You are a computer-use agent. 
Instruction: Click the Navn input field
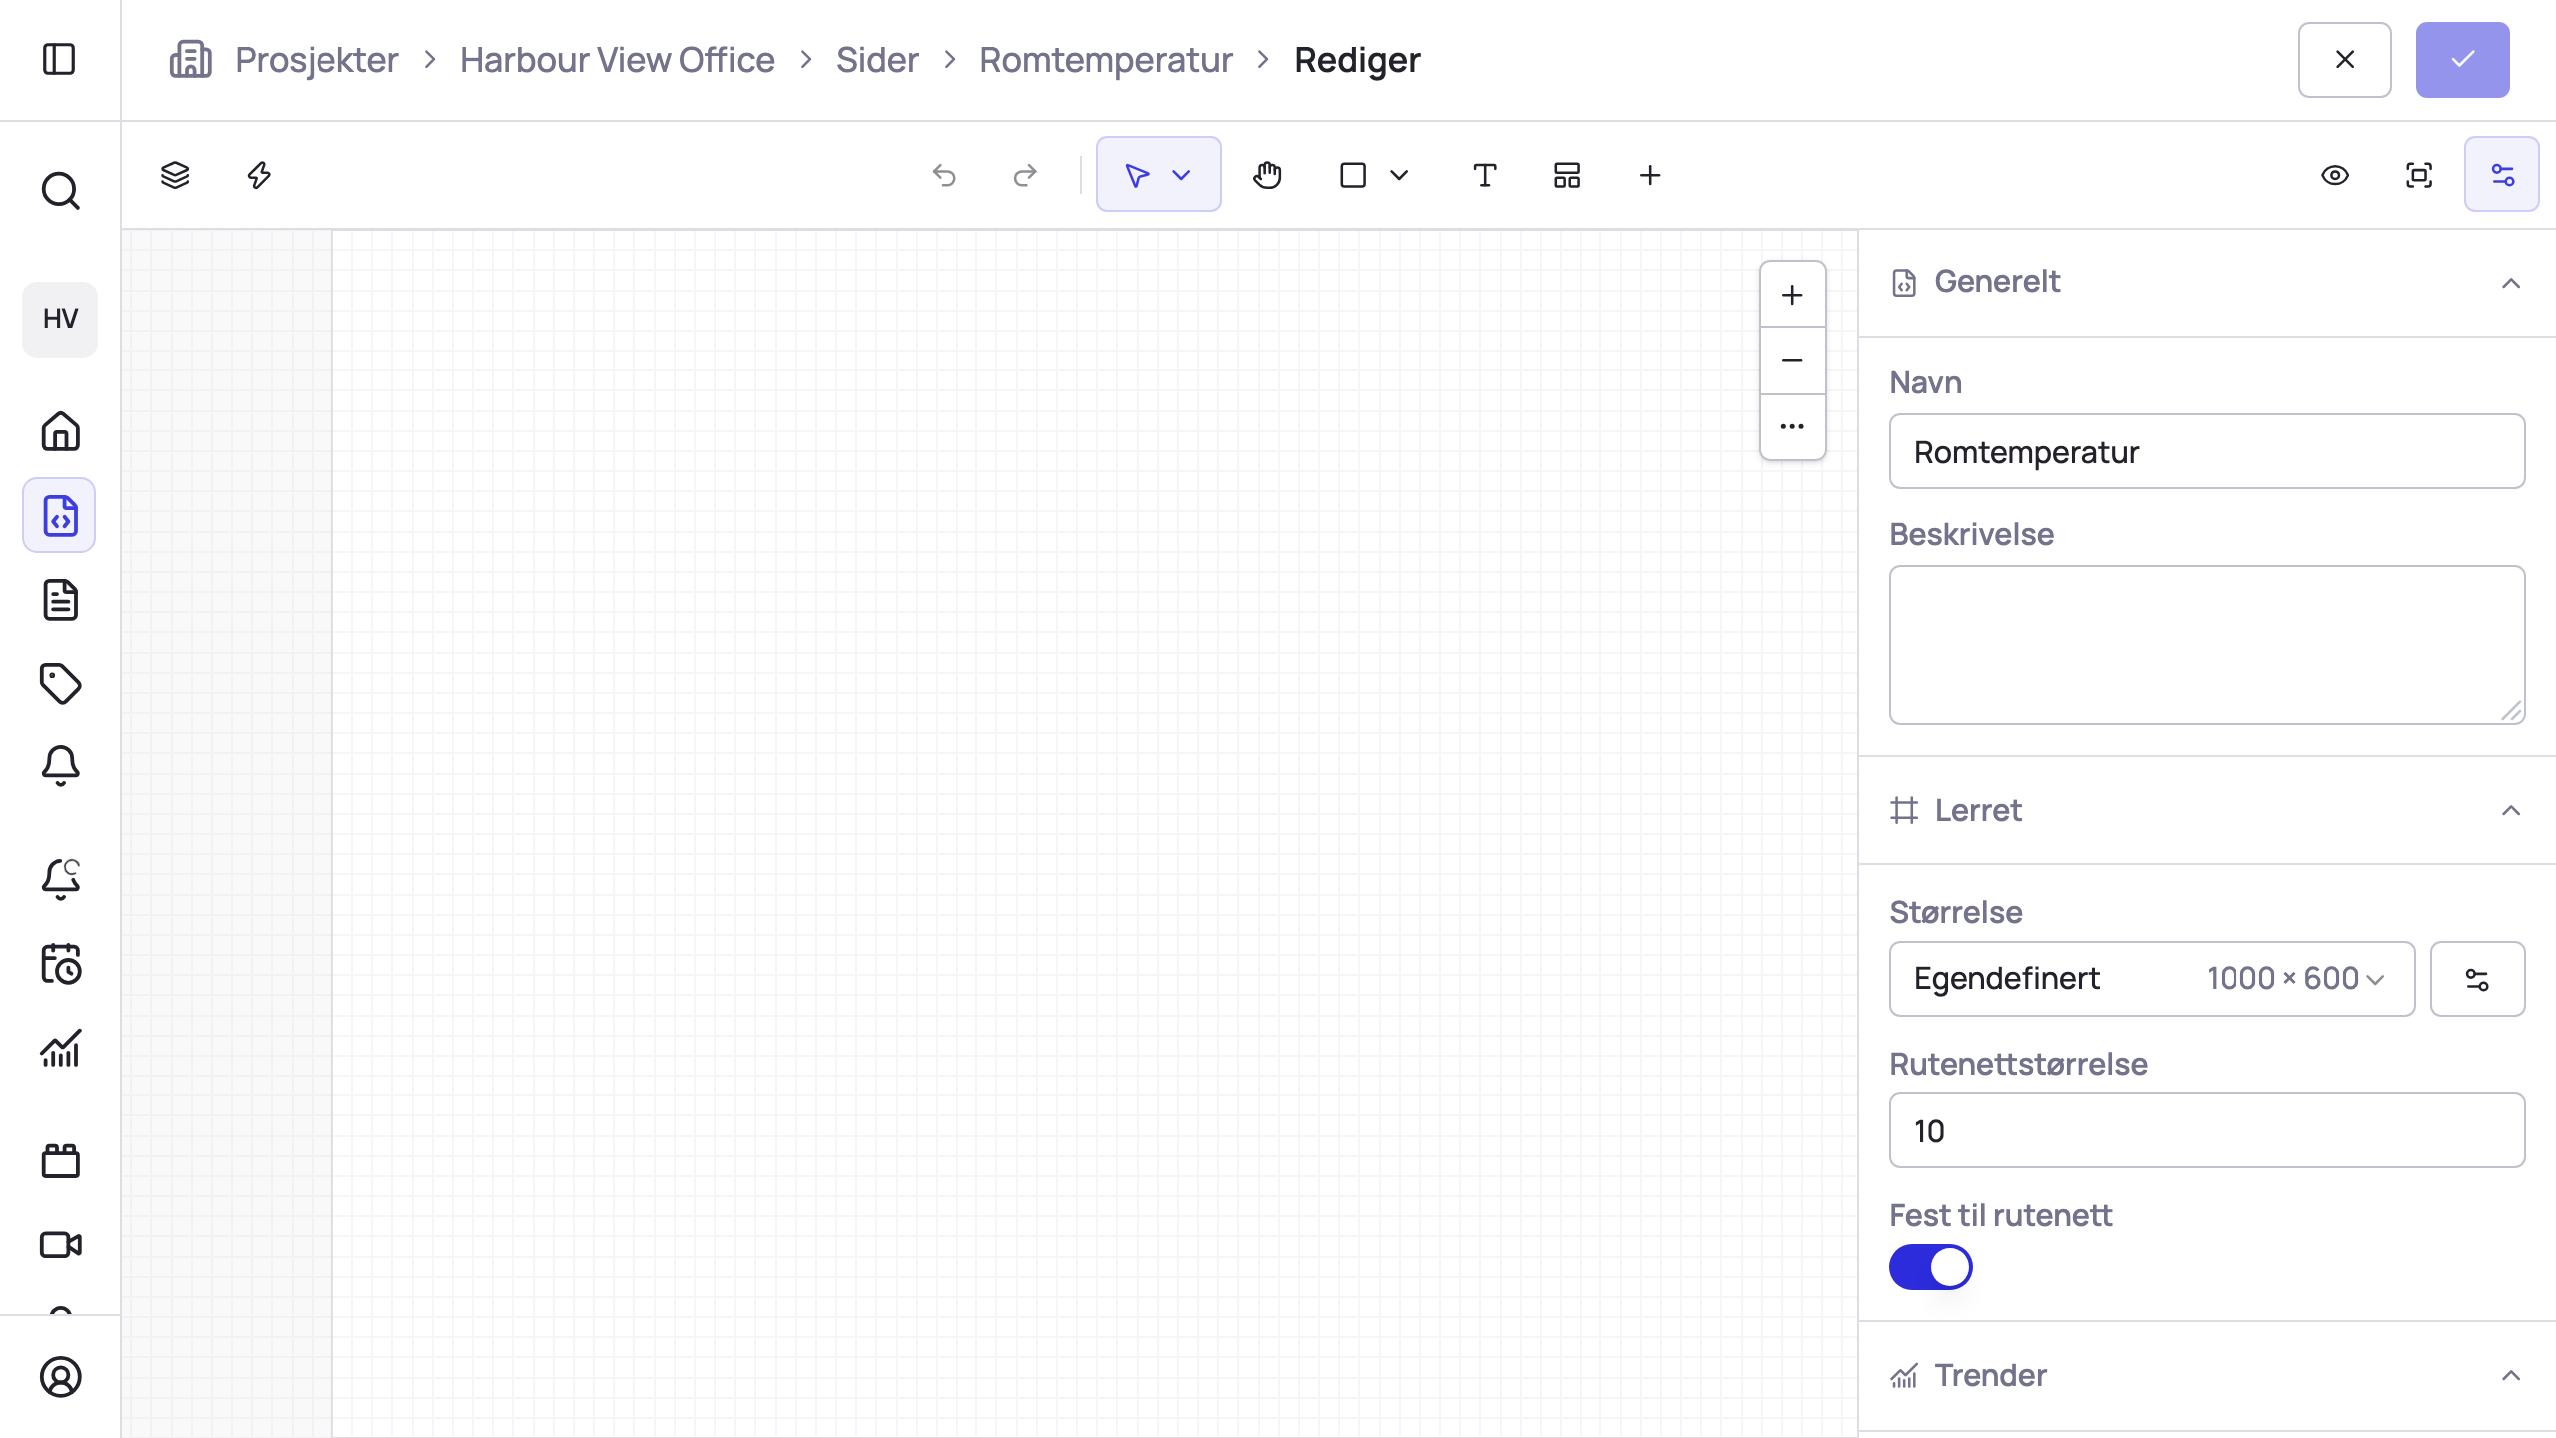point(2207,451)
